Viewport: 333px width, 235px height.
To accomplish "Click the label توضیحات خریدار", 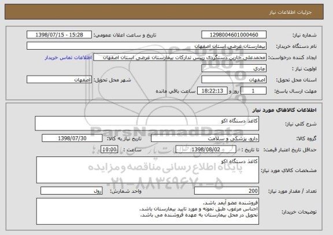I will pyautogui.click(x=299, y=212).
